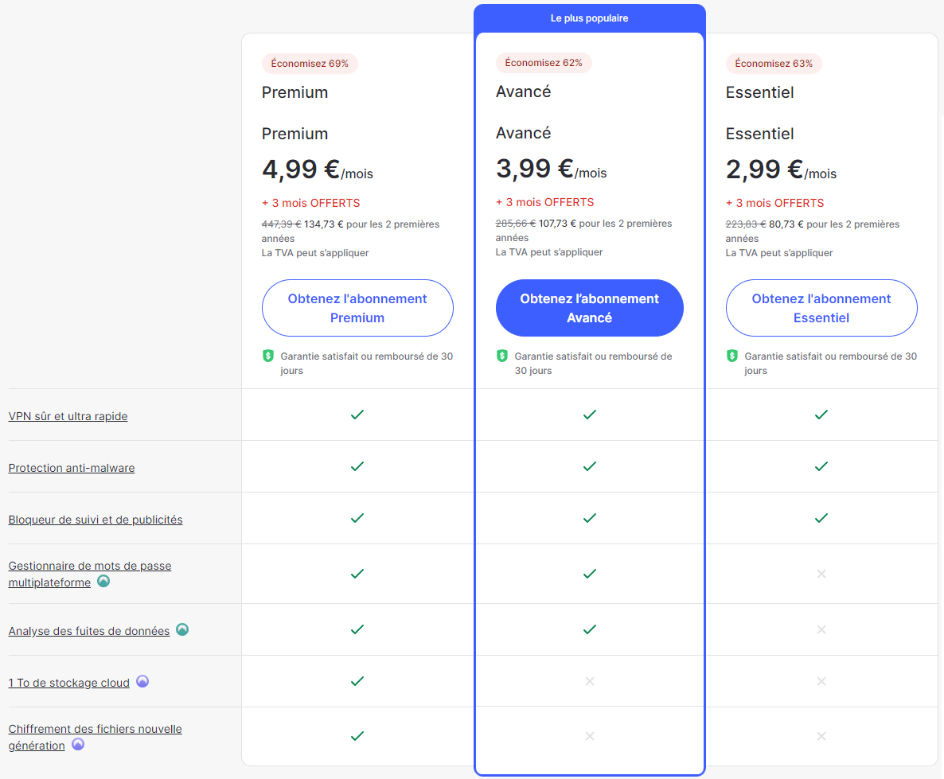Toggle the Avancé checkmark for Protection anti-malware

[x=589, y=466]
